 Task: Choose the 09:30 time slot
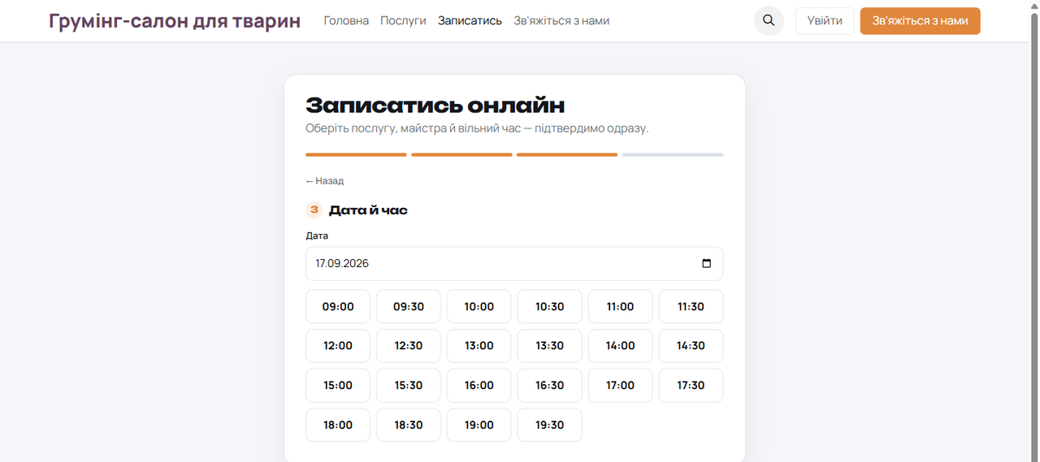coord(409,307)
